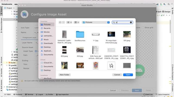Change the icon view mode dropdown

[x=69, y=22]
